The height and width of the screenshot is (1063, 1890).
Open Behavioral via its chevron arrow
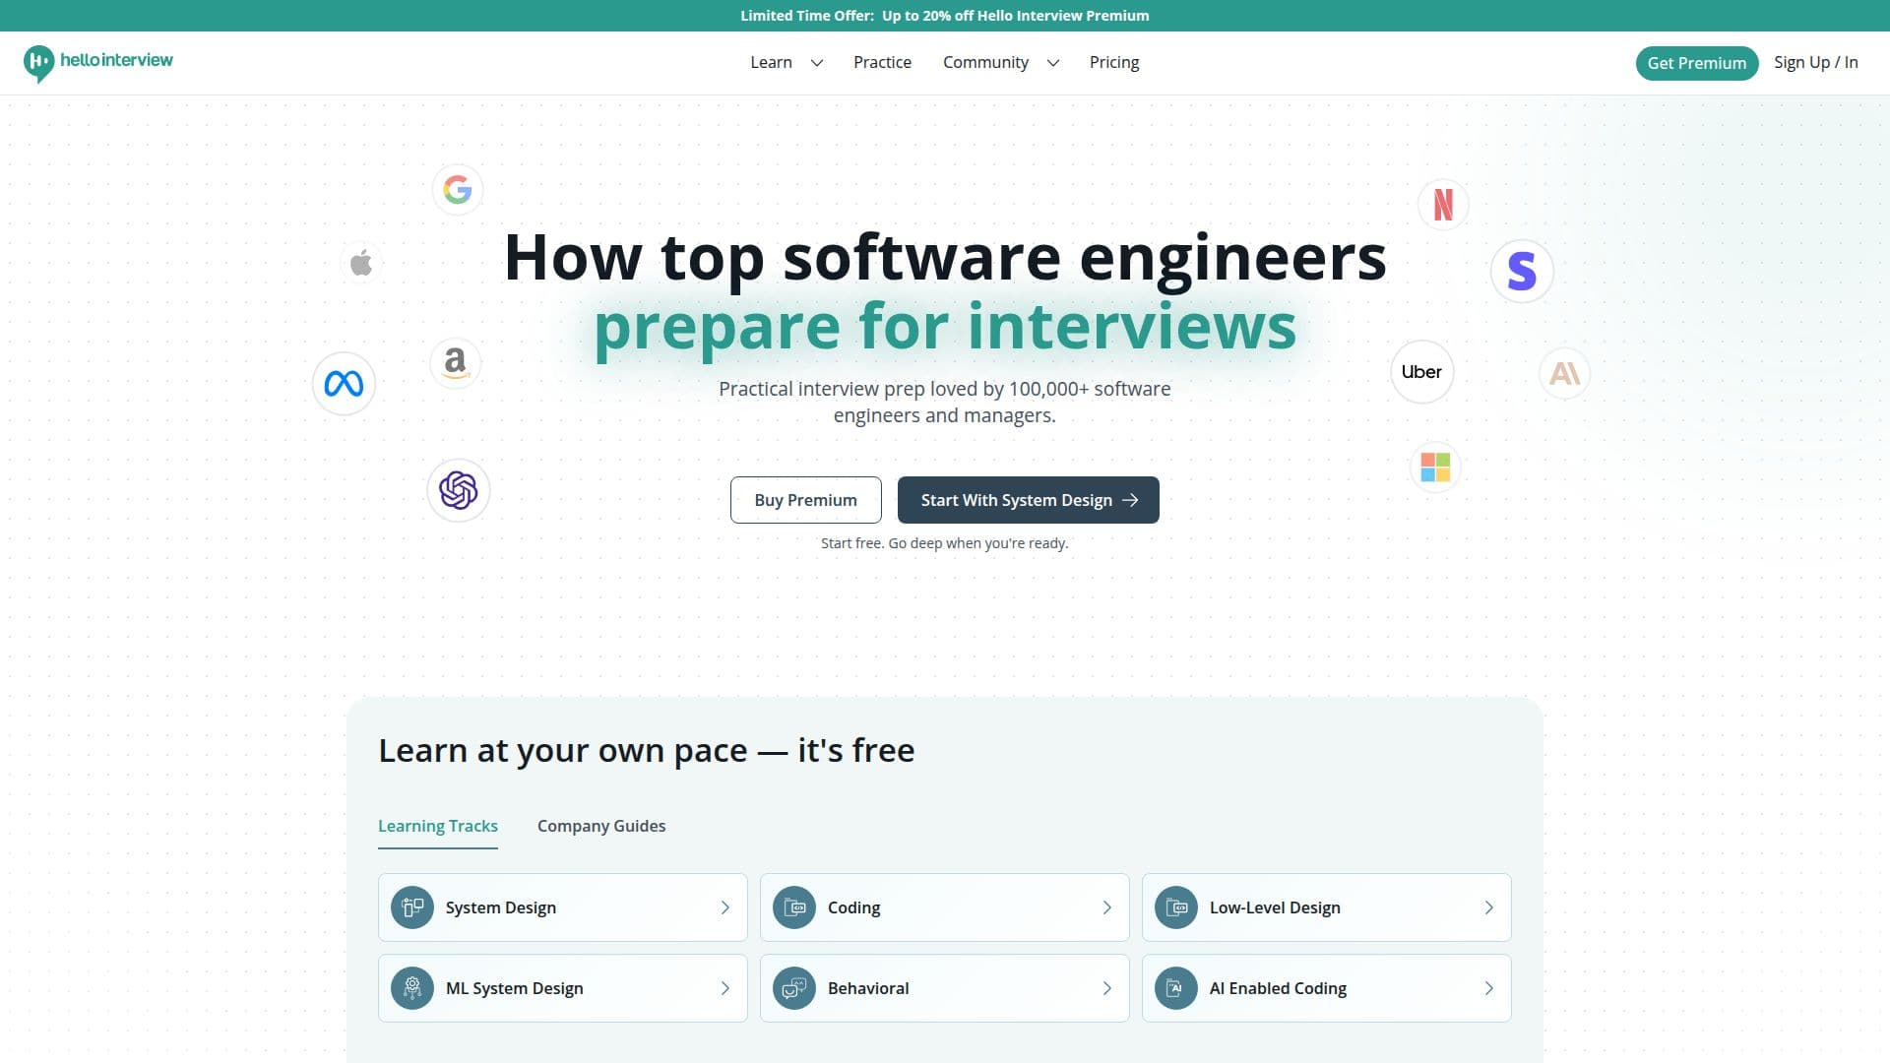coord(1107,988)
